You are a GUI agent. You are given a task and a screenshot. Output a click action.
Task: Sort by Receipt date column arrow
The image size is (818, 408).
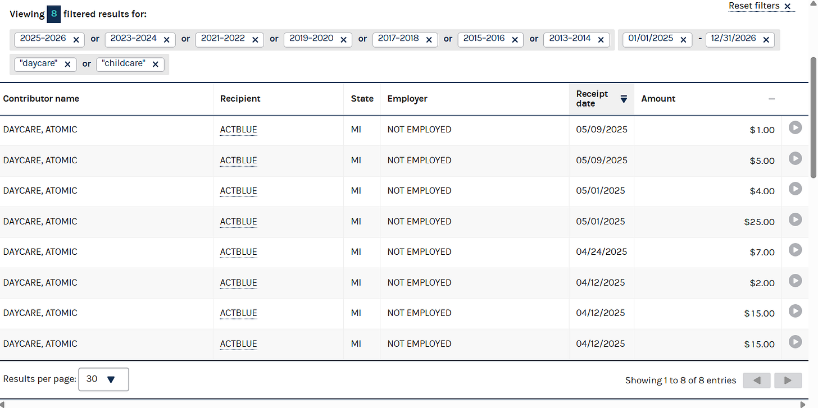pos(624,99)
